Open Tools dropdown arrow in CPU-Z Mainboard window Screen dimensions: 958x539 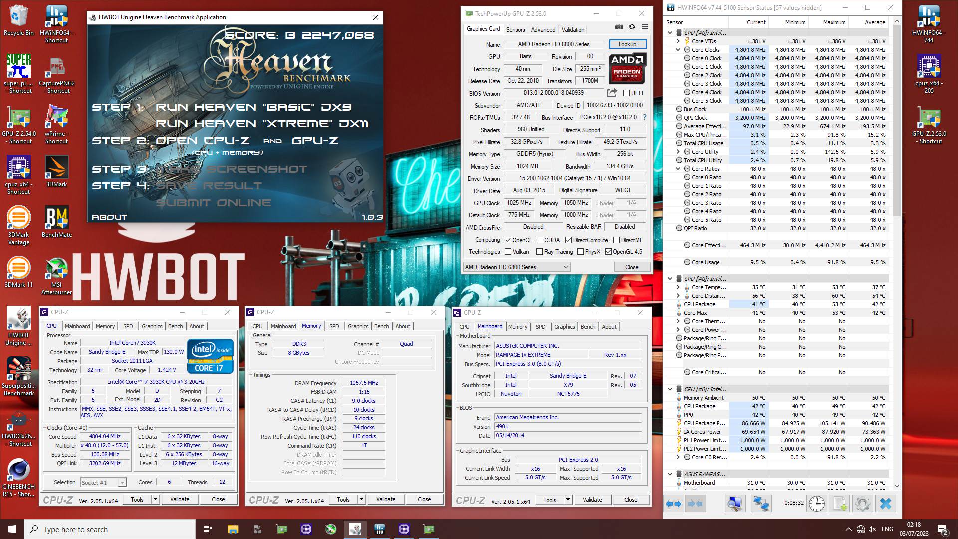[568, 500]
